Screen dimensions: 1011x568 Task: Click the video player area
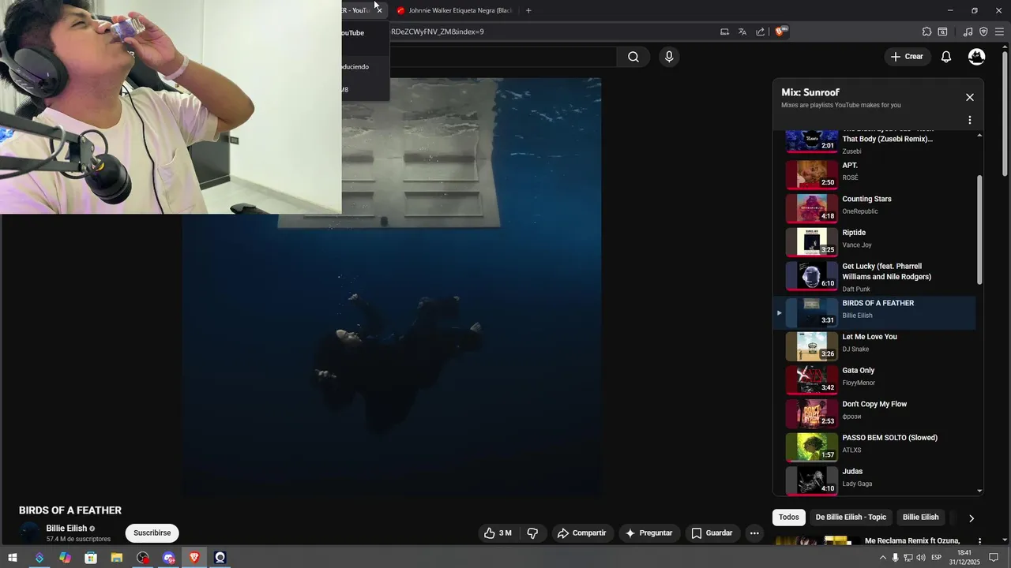pyautogui.click(x=392, y=287)
